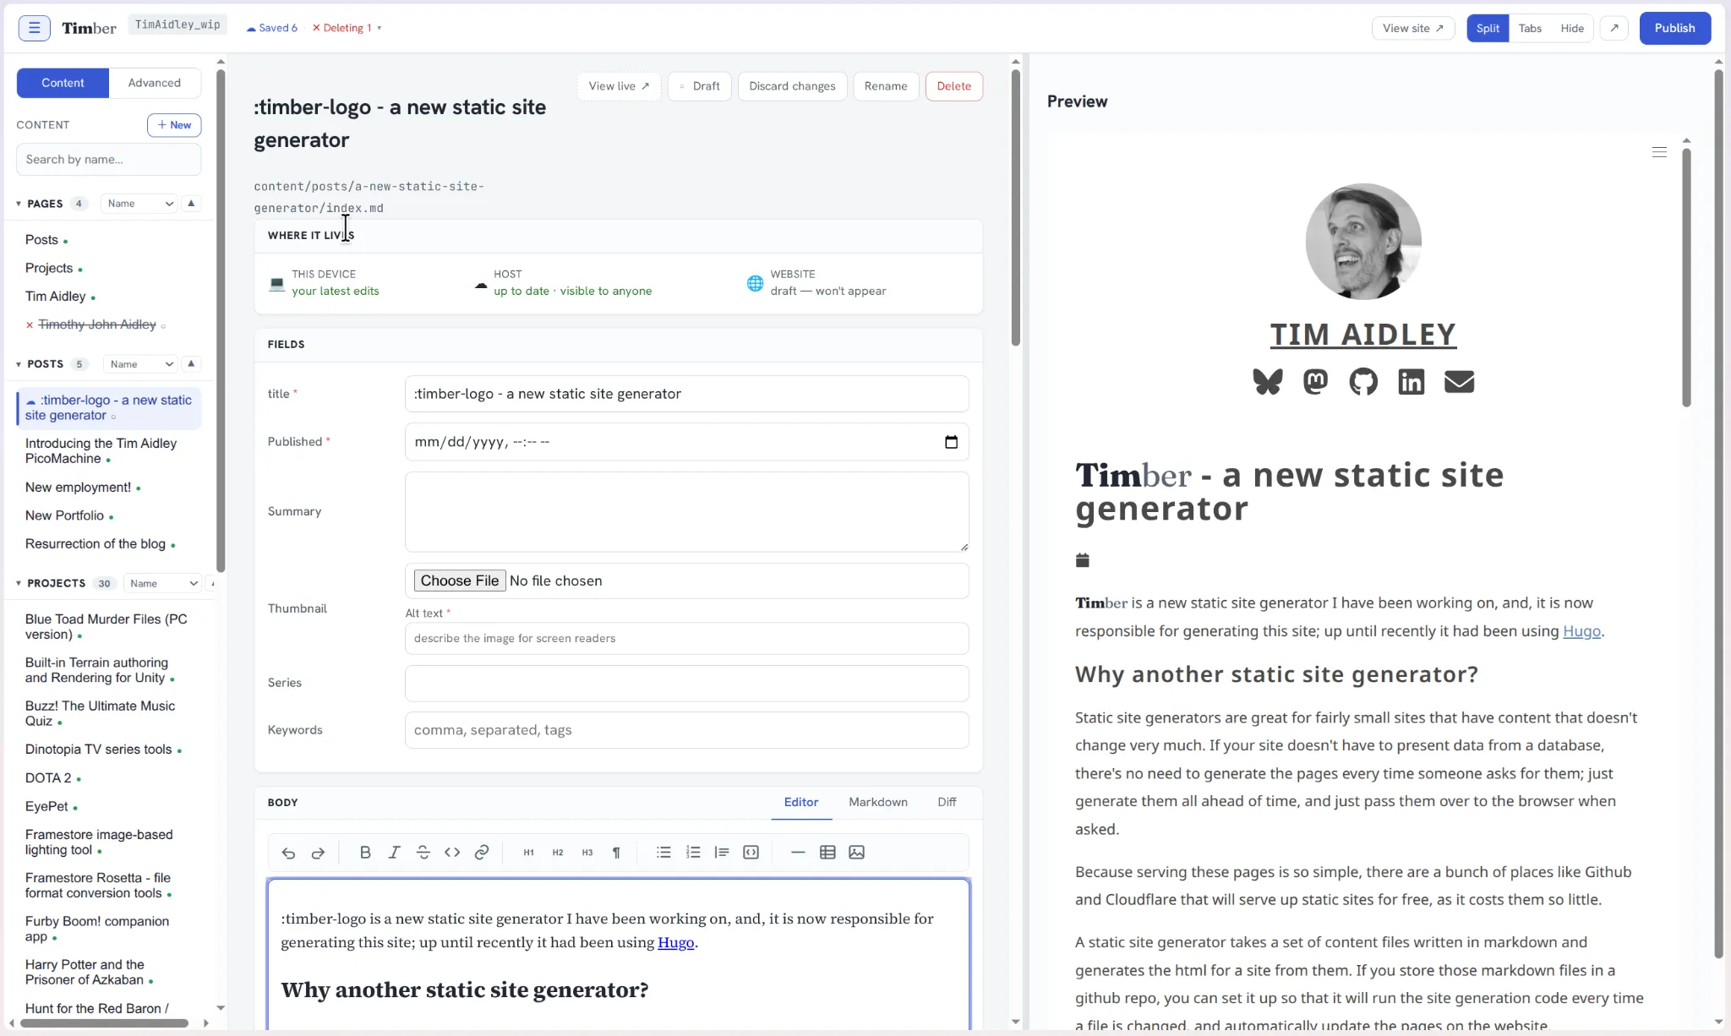Viewport: 1731px width, 1036px height.
Task: Click the Bluesky butterfly icon in the preview
Action: click(x=1267, y=382)
